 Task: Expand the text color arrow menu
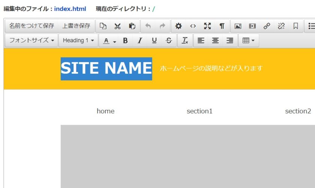[x=115, y=41]
